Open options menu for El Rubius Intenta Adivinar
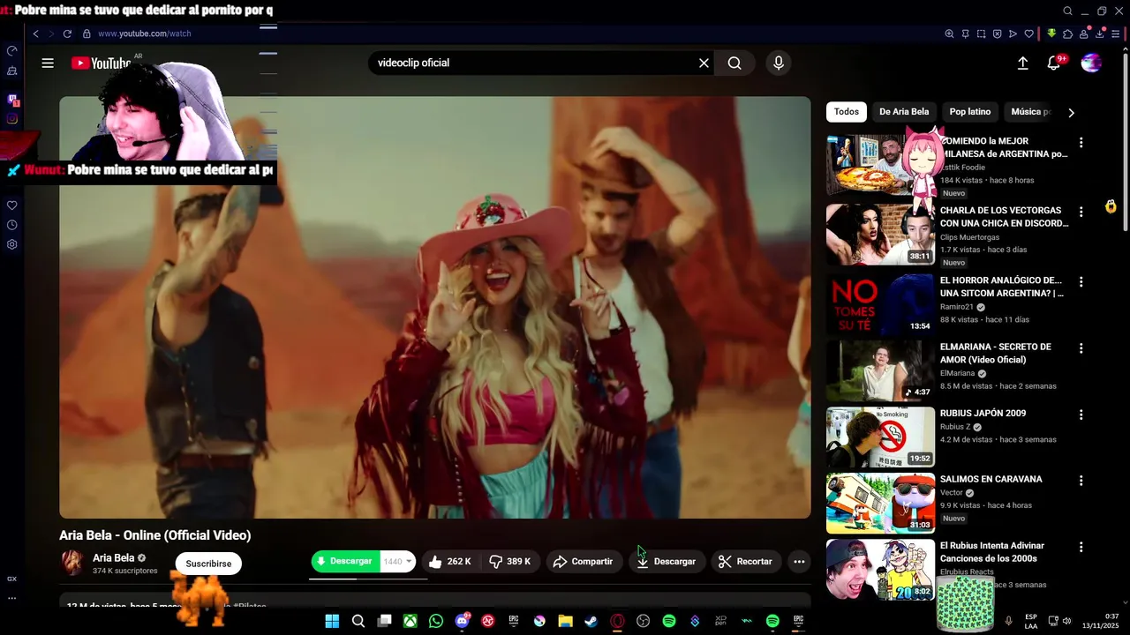The height and width of the screenshot is (635, 1130). 1081,547
